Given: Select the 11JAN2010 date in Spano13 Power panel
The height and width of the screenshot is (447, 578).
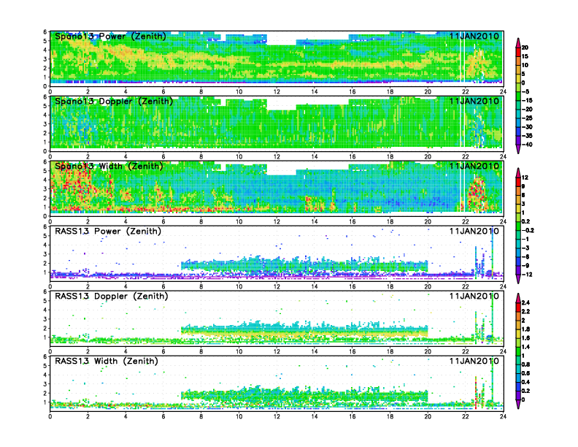Looking at the screenshot, I should pyautogui.click(x=474, y=36).
